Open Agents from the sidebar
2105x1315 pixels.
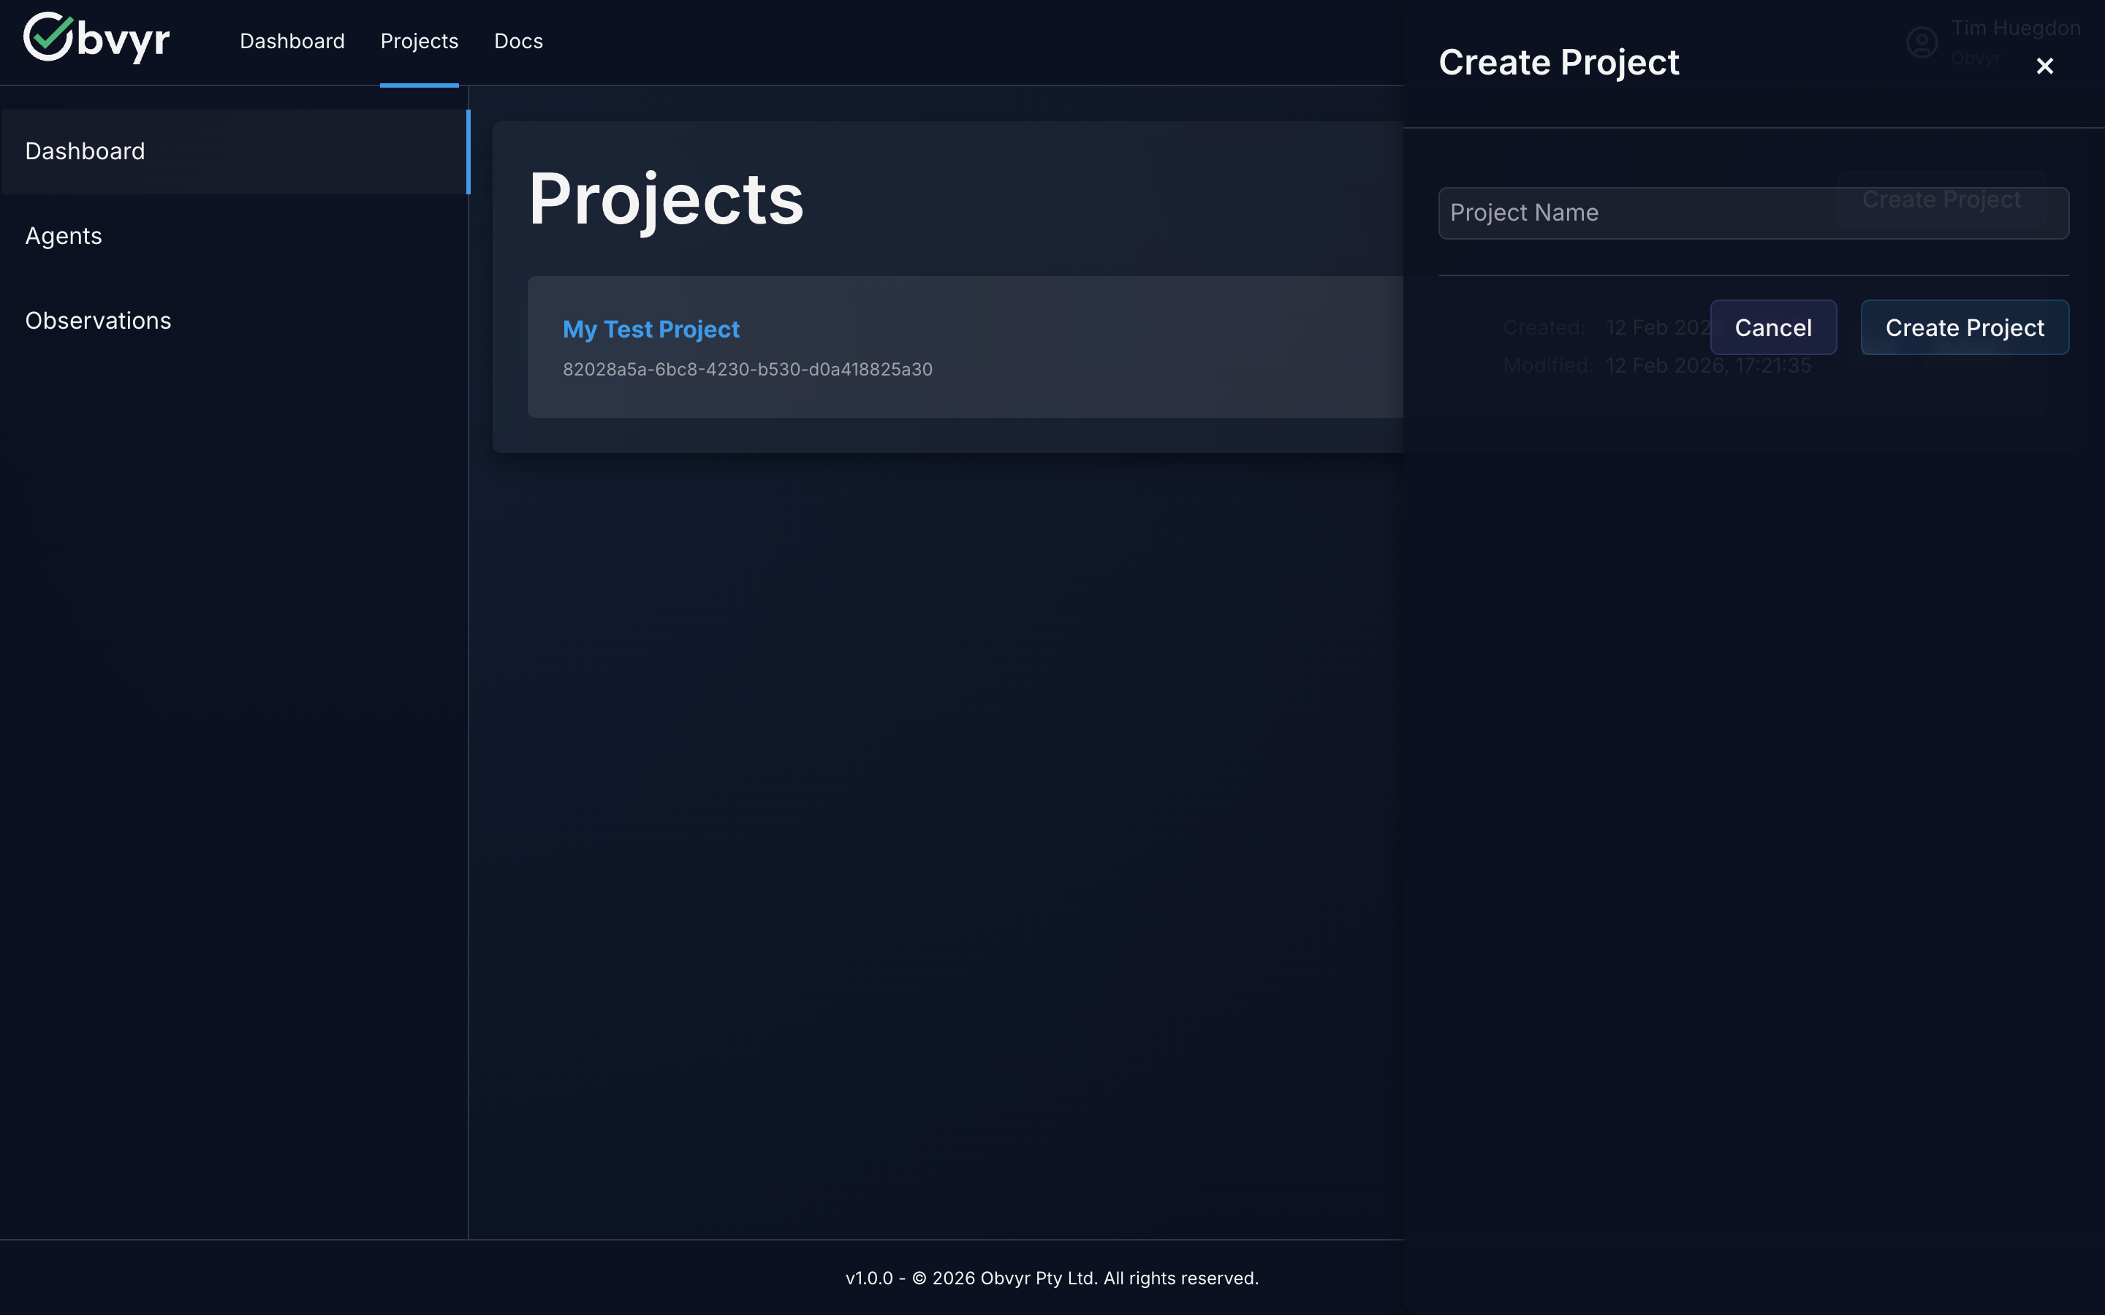pyautogui.click(x=63, y=235)
